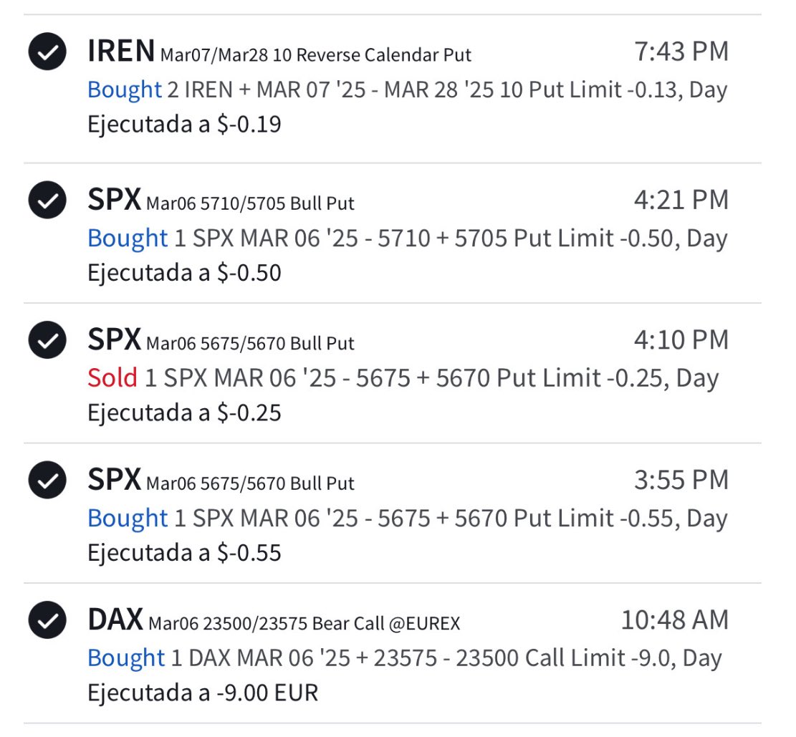
Task: Open the 'Bought 1 DAX MAR 06' order line
Action: [405, 658]
